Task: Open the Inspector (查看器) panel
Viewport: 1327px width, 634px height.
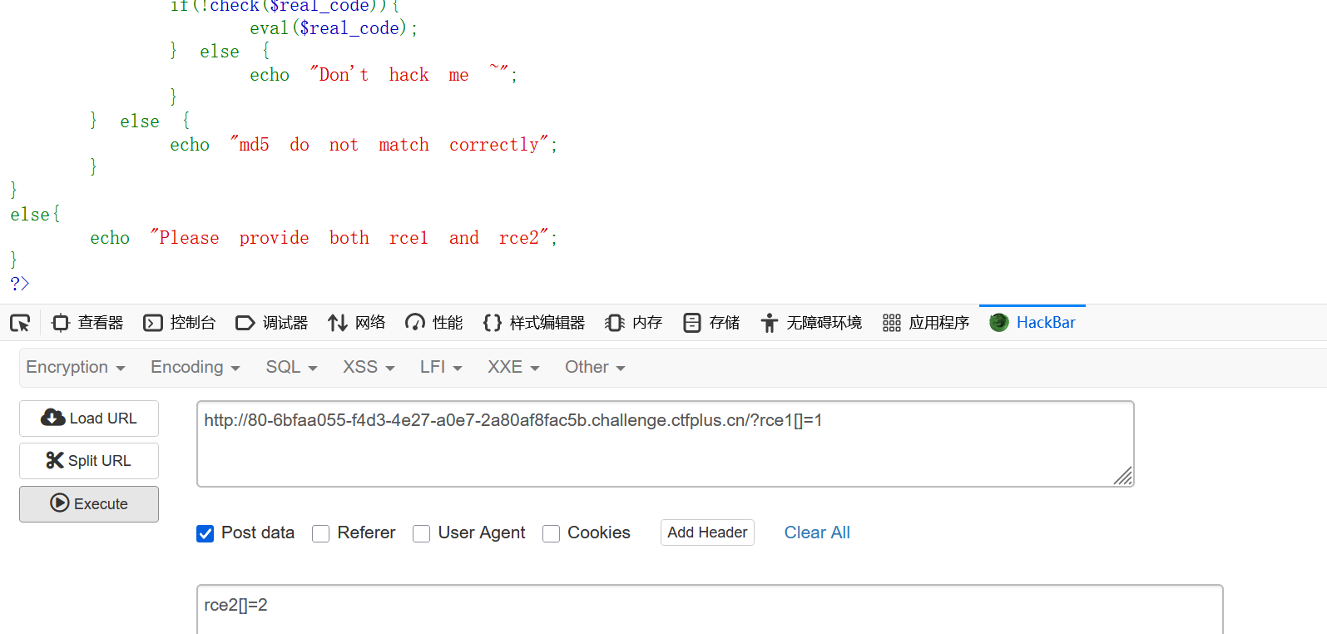Action: coord(87,323)
